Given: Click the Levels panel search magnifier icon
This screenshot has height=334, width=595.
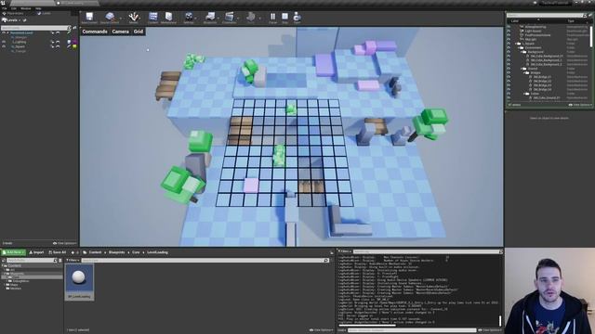Looking at the screenshot, I should (69, 28).
